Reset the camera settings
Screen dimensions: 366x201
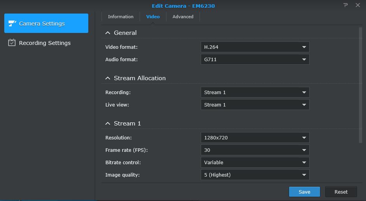coord(341,192)
